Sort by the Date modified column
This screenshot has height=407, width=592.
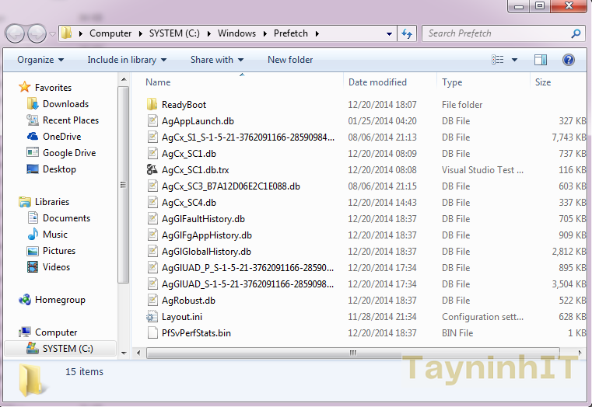(377, 82)
